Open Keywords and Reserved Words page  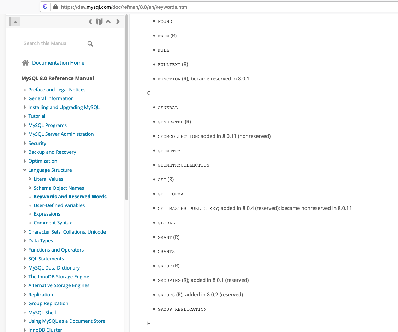[70, 197]
